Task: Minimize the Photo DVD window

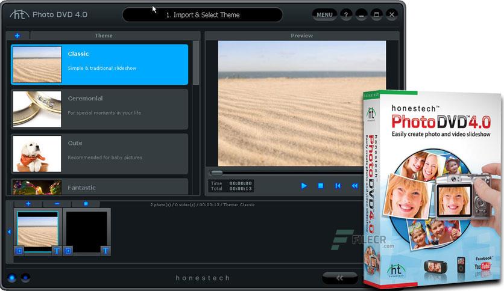Action: click(361, 15)
